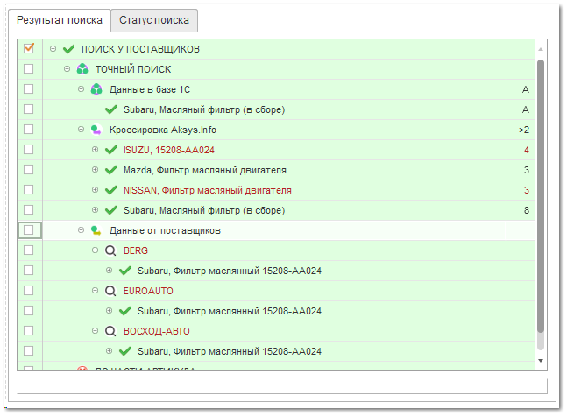
Task: Tick the Данные от поставщиков checkbox
Action: (x=29, y=230)
